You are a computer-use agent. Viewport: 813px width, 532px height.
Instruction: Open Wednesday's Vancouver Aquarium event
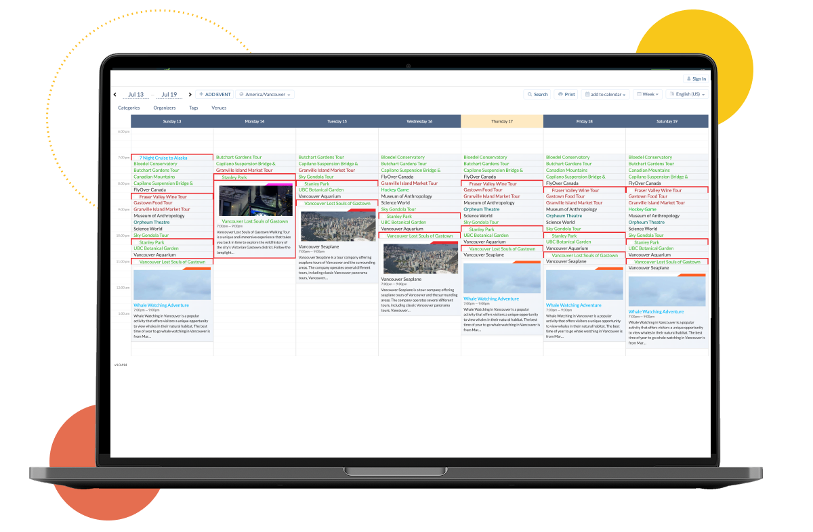pyautogui.click(x=402, y=229)
